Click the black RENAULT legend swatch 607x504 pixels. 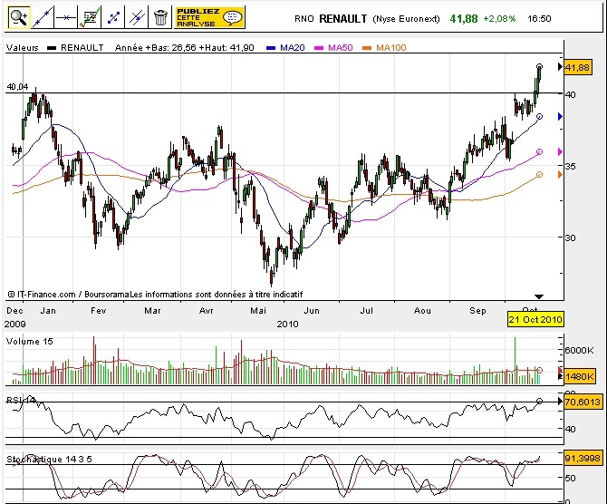pyautogui.click(x=52, y=48)
